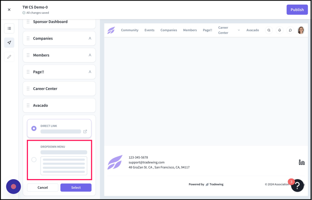Viewport: 312px width, 200px height.
Task: Toggle the member visibility icon on Companies
Action: pyautogui.click(x=90, y=39)
